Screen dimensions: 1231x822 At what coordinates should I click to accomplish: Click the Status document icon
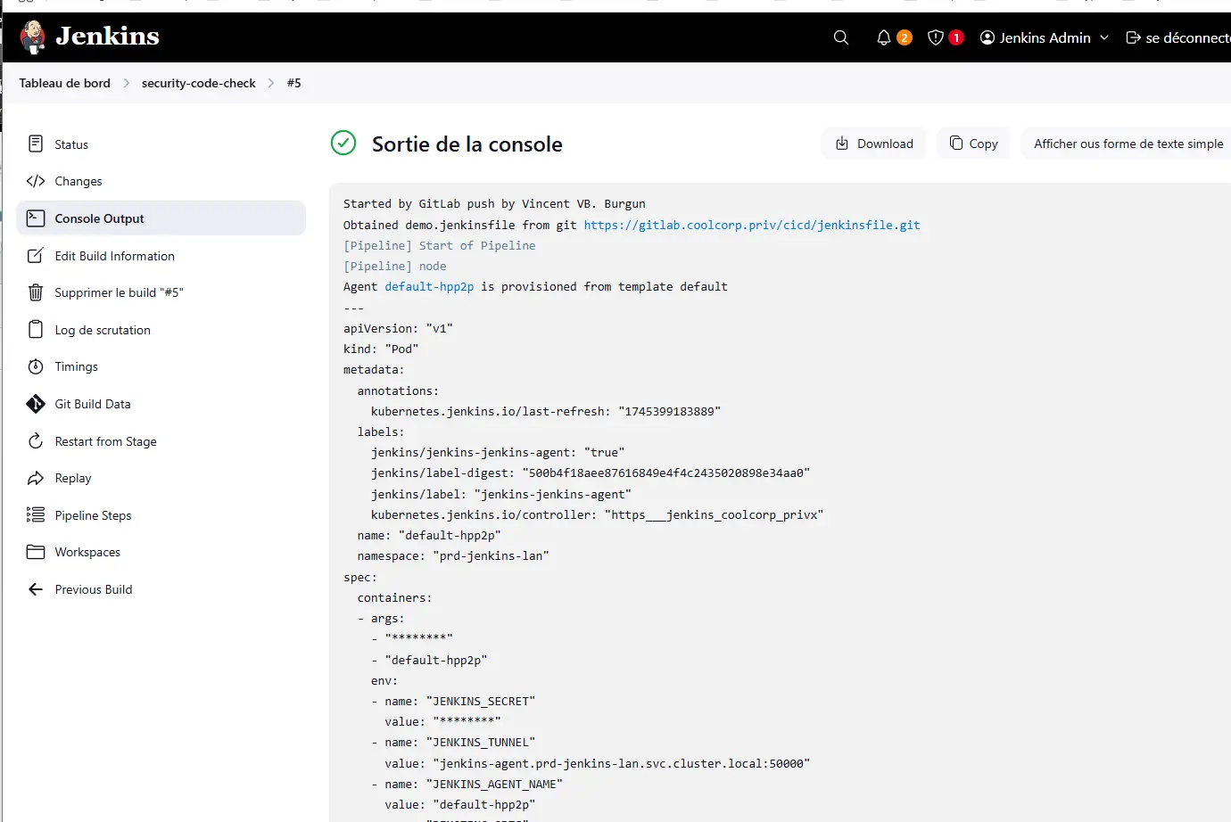(x=36, y=144)
